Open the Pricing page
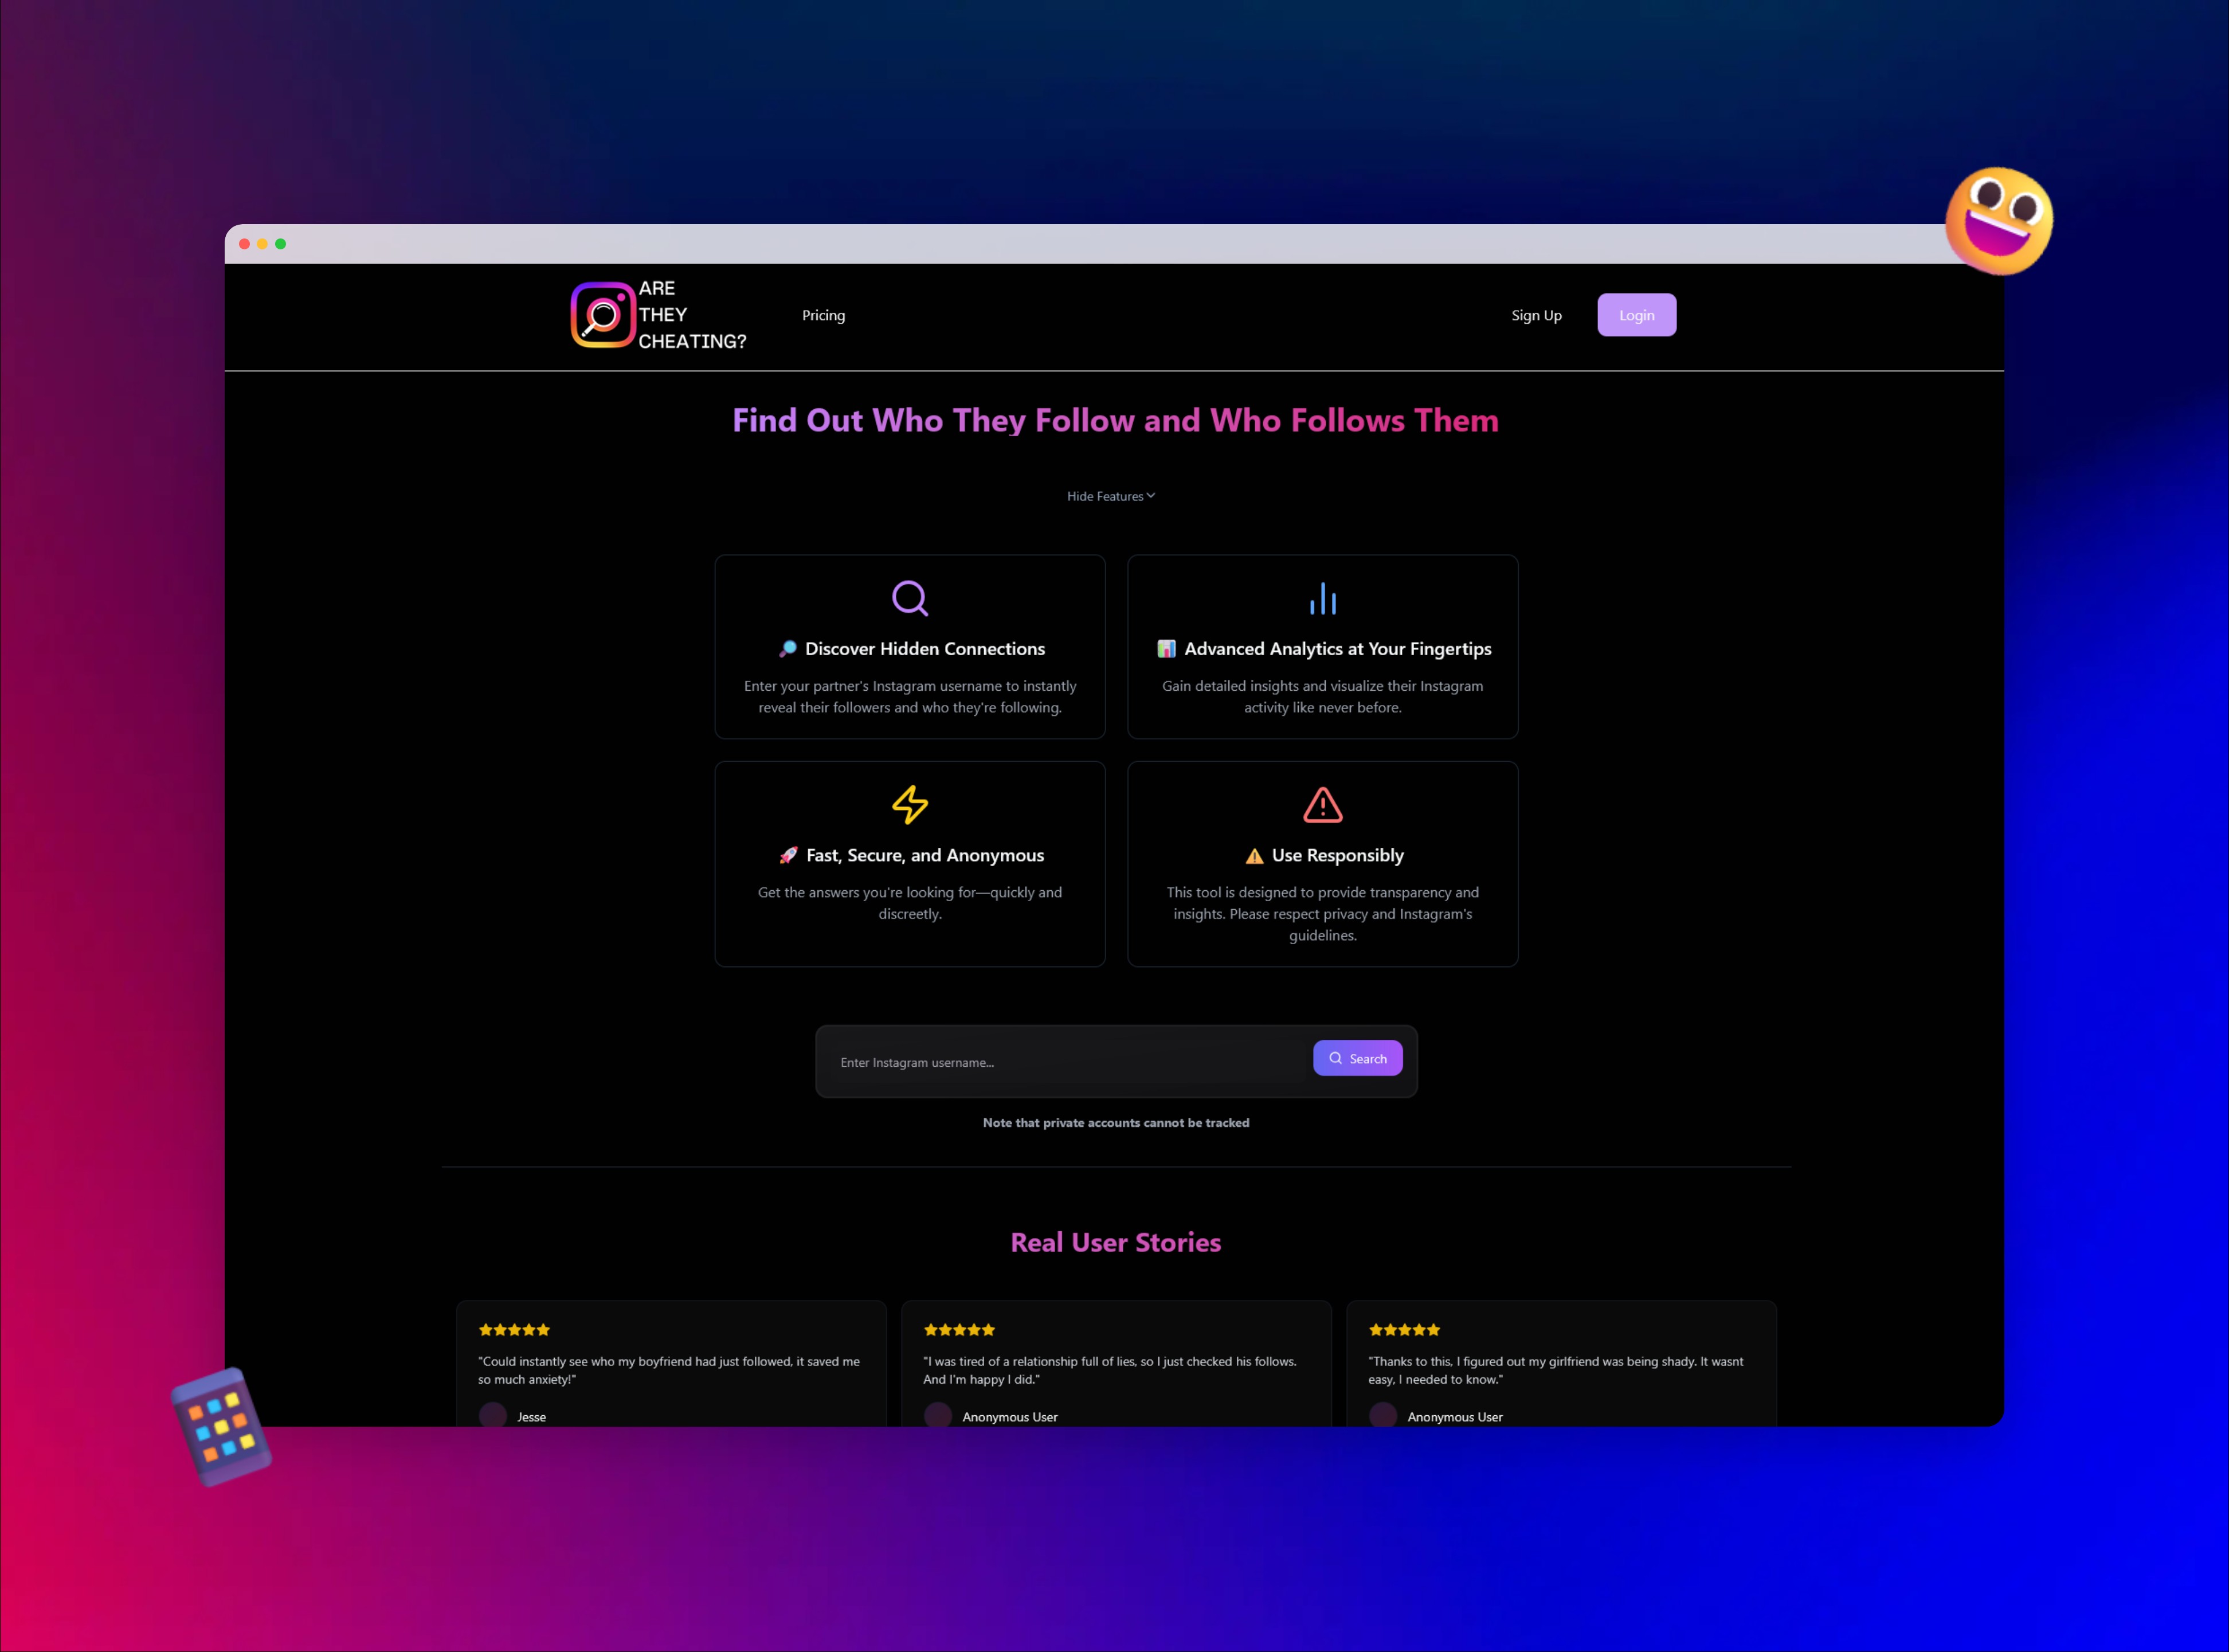Viewport: 2229px width, 1652px height. [823, 315]
